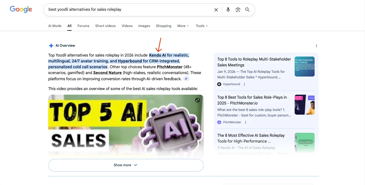
Task: Open 8 Most Effective AI Sales Roleplay article
Action: [251, 139]
